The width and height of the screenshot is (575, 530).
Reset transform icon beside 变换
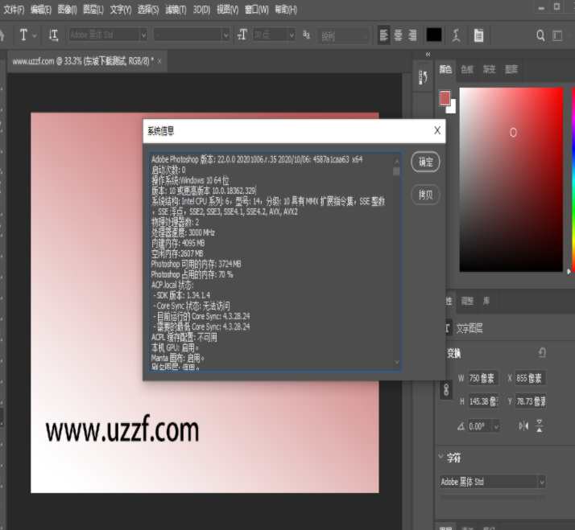[x=542, y=353]
